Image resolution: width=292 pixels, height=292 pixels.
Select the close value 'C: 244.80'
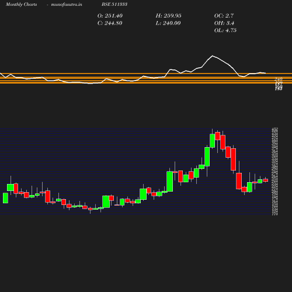point(110,23)
